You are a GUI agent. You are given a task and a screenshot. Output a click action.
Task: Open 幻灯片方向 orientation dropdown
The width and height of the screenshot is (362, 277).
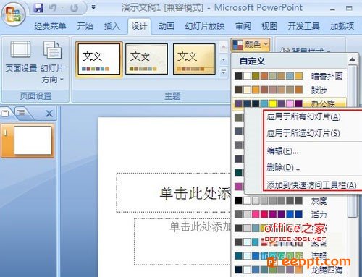(x=52, y=62)
